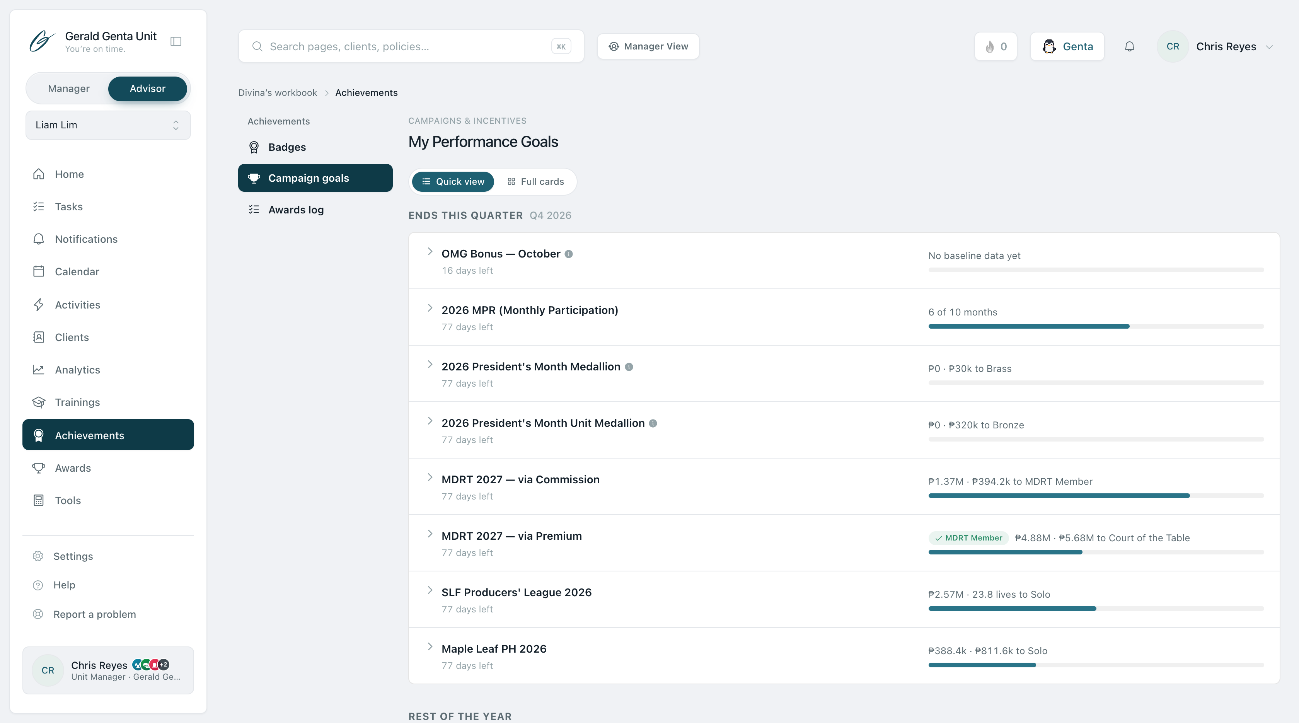The width and height of the screenshot is (1299, 723).
Task: Focus the search pages, clients, policies field
Action: tap(411, 46)
